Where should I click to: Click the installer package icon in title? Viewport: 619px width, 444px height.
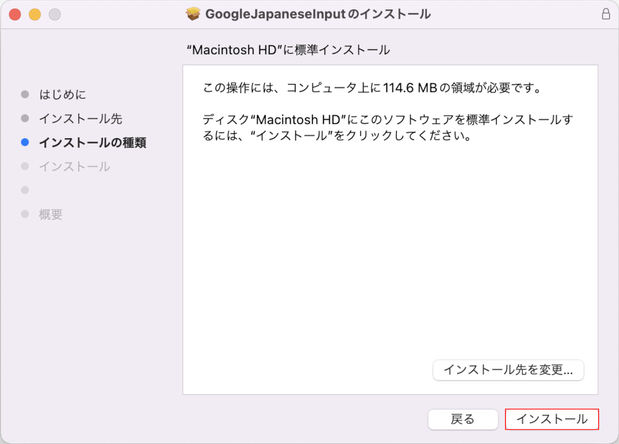click(193, 14)
